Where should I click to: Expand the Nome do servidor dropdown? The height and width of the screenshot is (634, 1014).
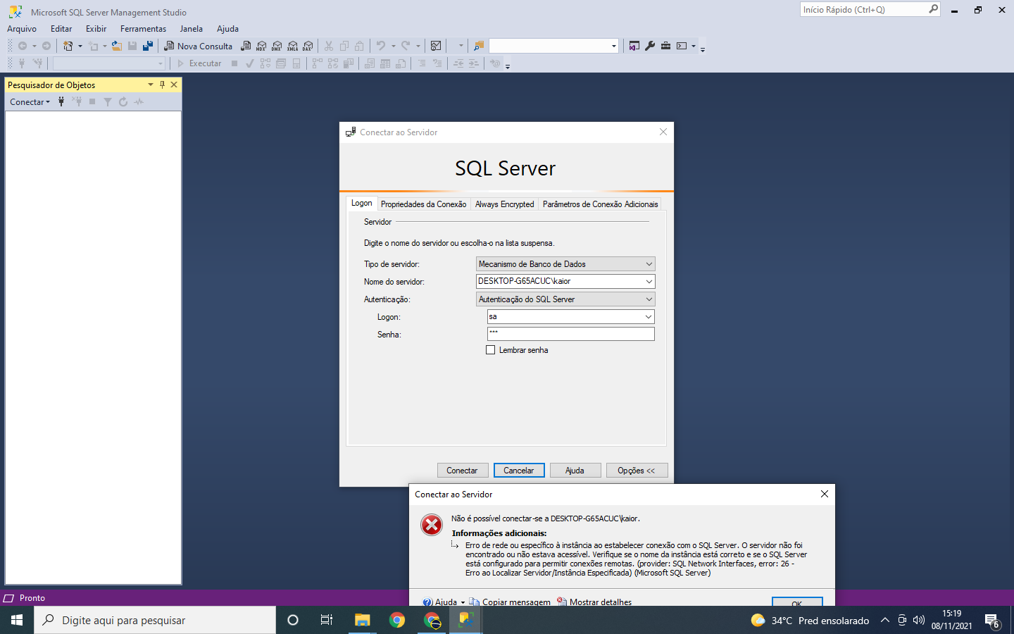click(x=649, y=282)
